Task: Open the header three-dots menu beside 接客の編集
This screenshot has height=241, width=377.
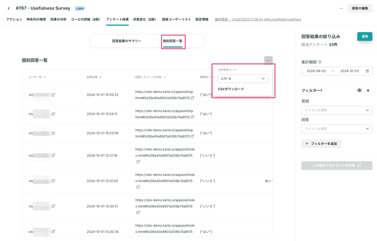Action: click(x=341, y=8)
